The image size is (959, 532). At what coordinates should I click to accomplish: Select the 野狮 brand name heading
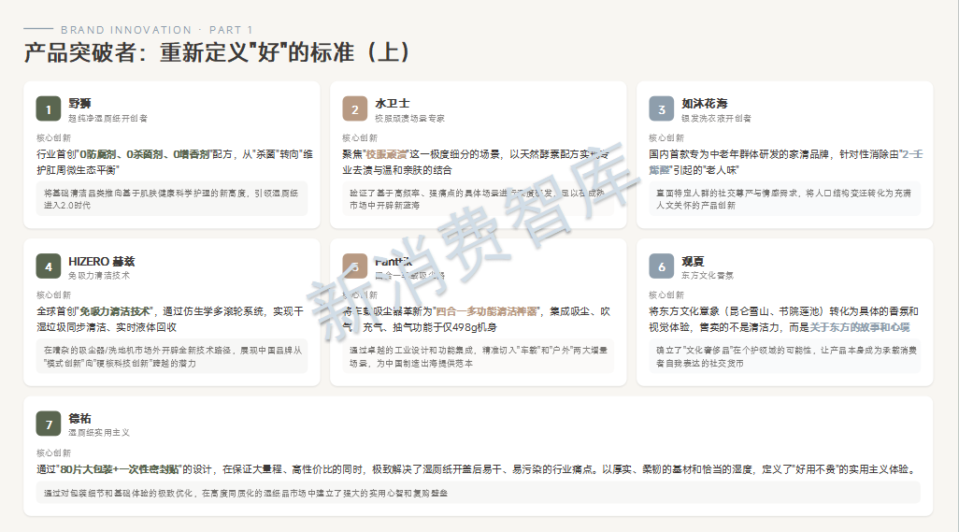tap(79, 103)
